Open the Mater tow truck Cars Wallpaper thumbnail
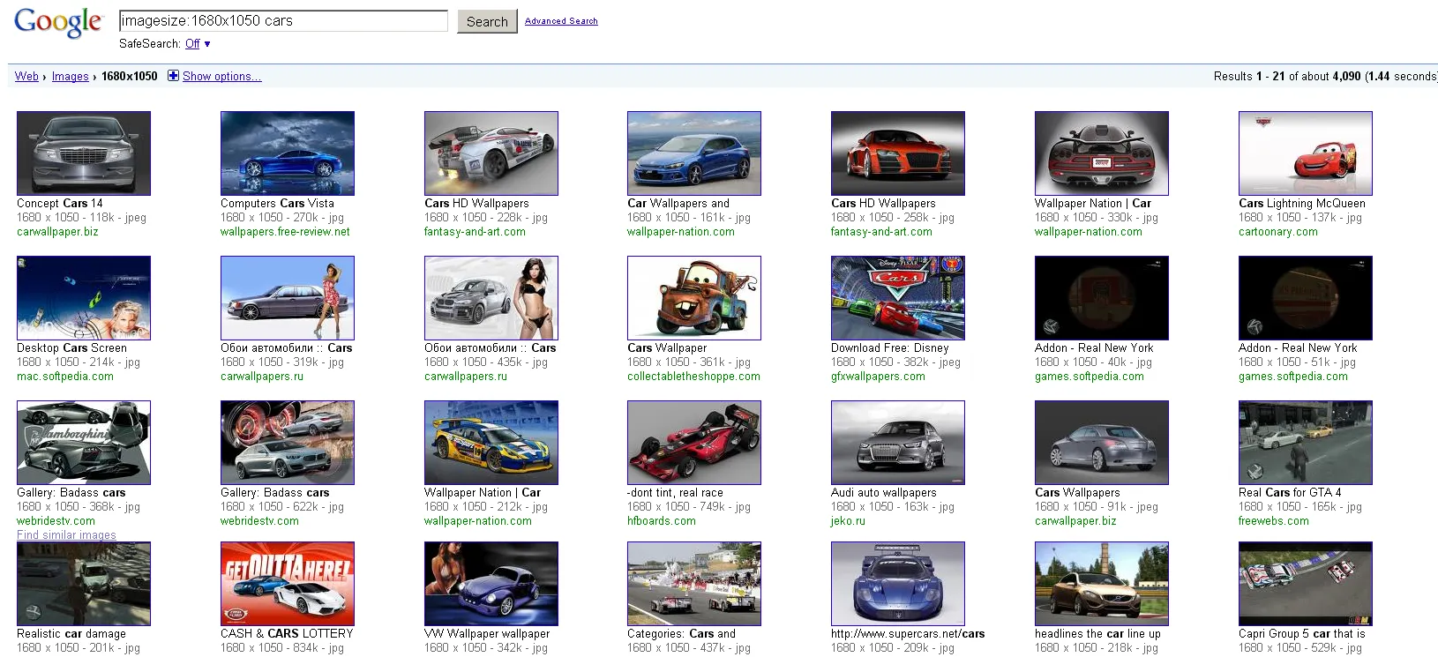Image resolution: width=1438 pixels, height=657 pixels. [x=694, y=298]
